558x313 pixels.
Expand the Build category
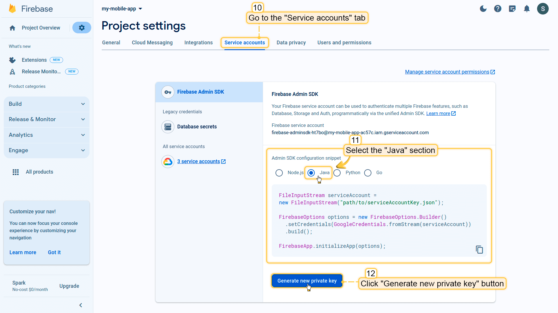46,104
